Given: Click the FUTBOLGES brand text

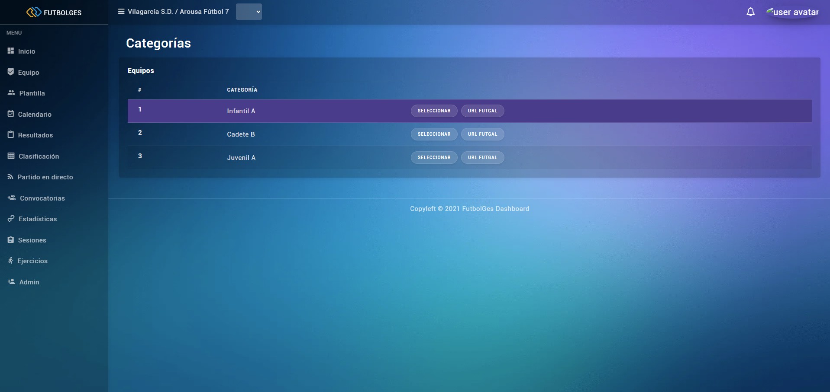Looking at the screenshot, I should tap(62, 13).
